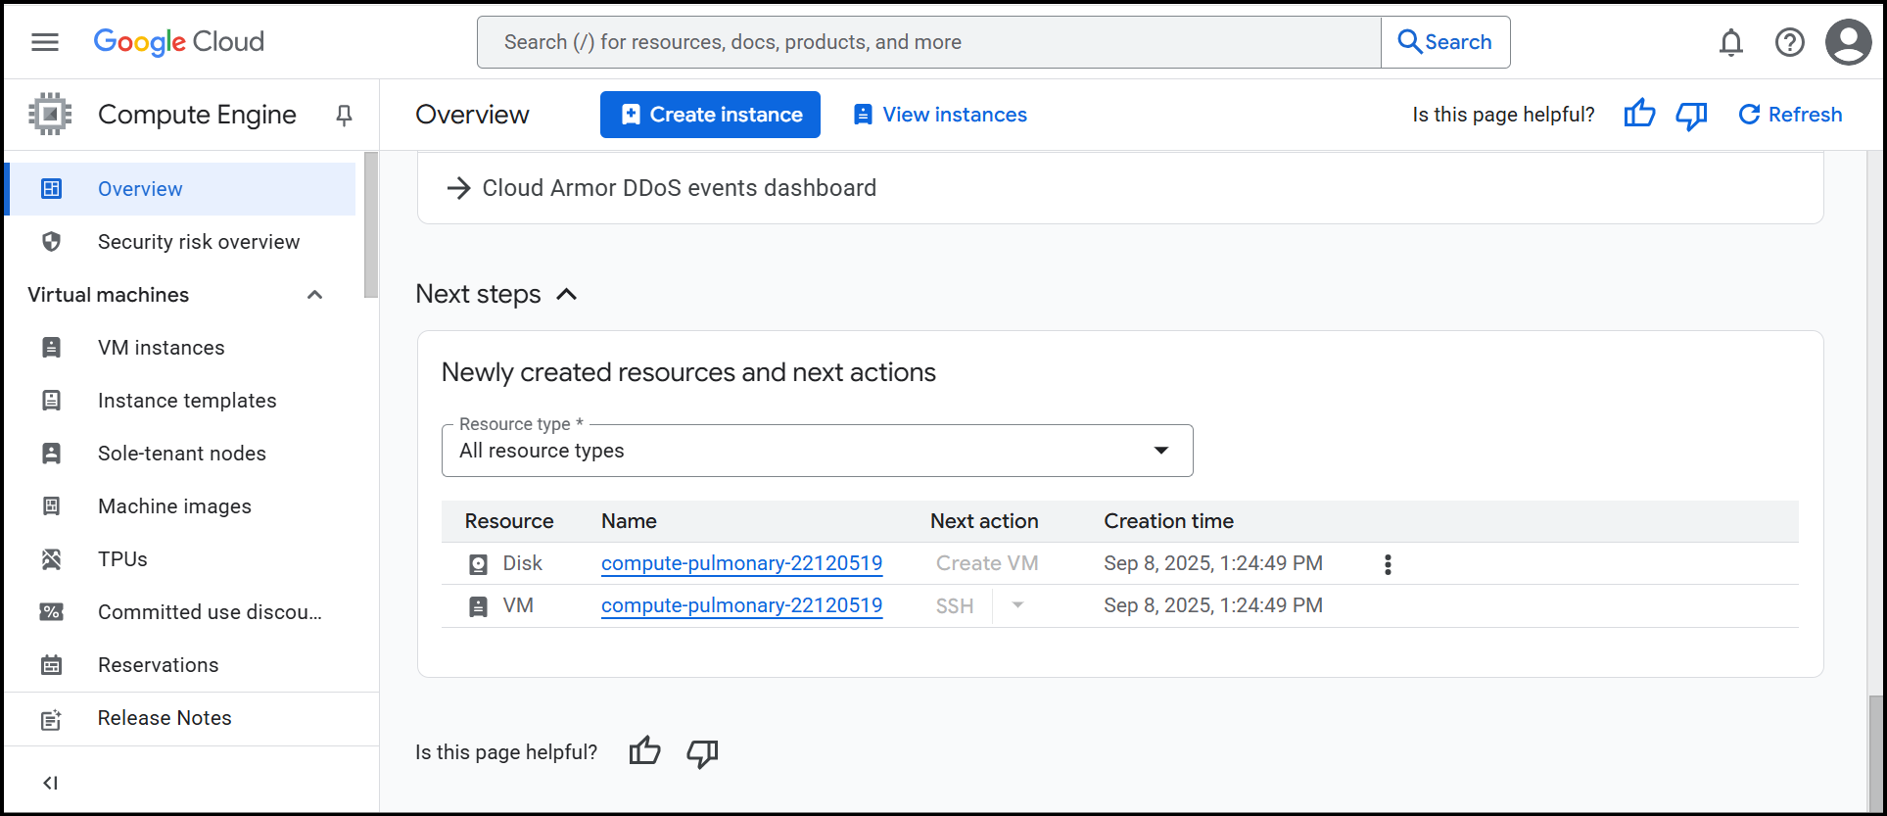Click the notifications bell icon
This screenshot has width=1887, height=816.
point(1730,42)
